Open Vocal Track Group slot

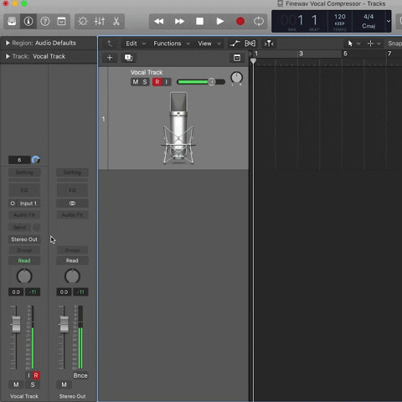point(24,250)
